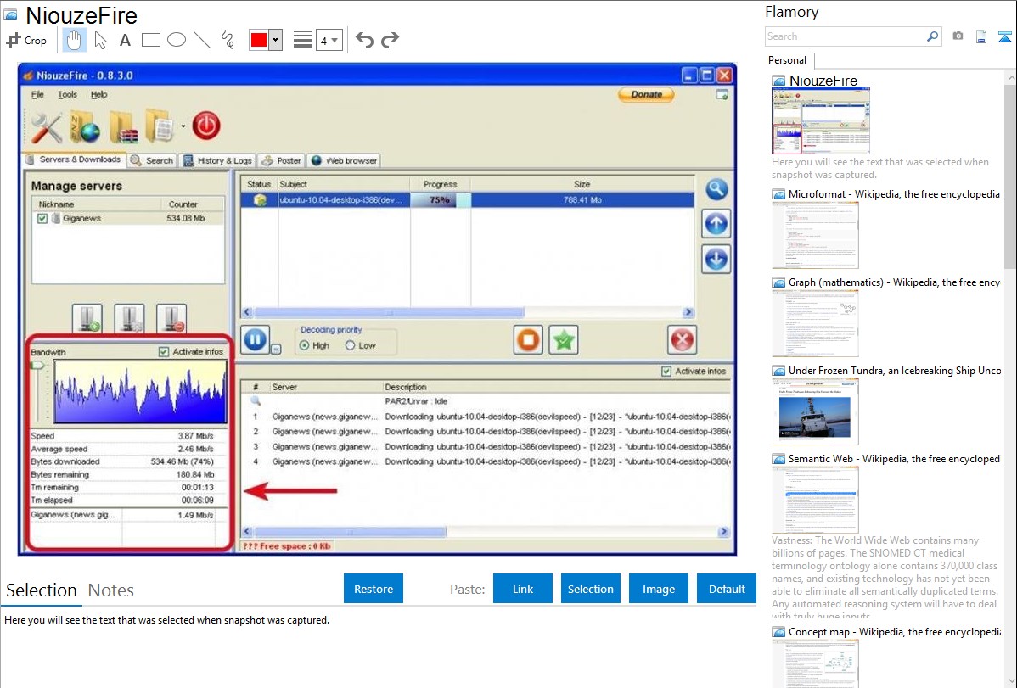Click the edit server icon
The image size is (1017, 688).
(x=130, y=318)
